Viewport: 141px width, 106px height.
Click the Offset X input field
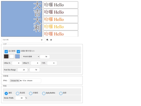17,63
